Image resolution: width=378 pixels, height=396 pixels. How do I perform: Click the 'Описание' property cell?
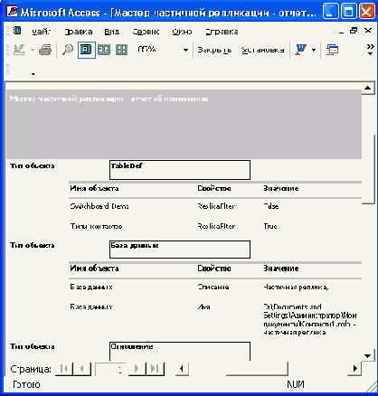pyautogui.click(x=213, y=287)
